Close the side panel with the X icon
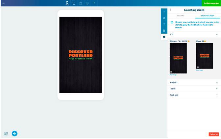This screenshot has height=139, width=221. [x=164, y=12]
